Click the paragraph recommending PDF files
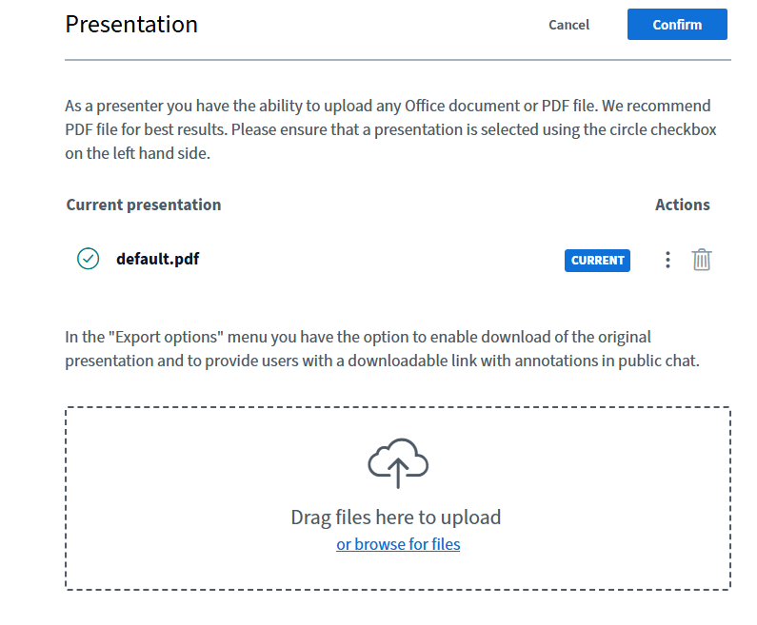This screenshot has height=625, width=757. (x=388, y=129)
